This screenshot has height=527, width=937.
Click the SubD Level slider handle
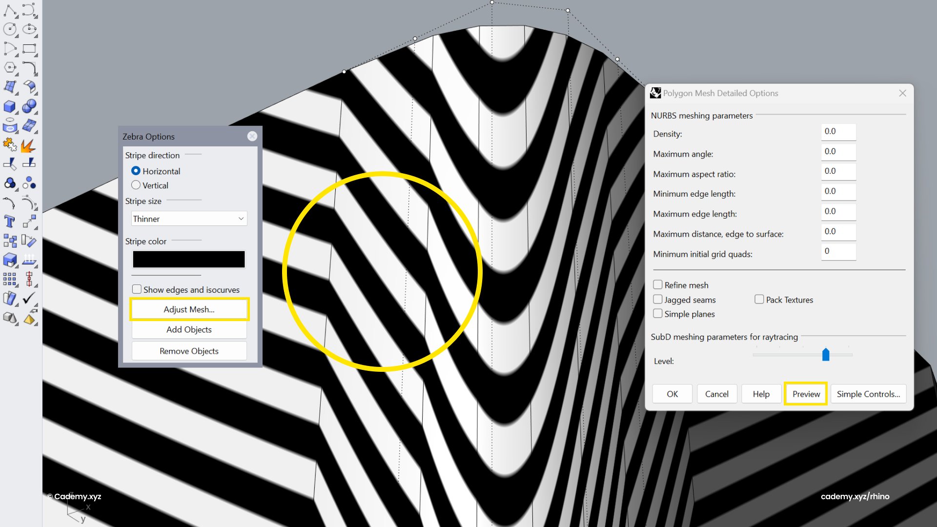coord(826,354)
